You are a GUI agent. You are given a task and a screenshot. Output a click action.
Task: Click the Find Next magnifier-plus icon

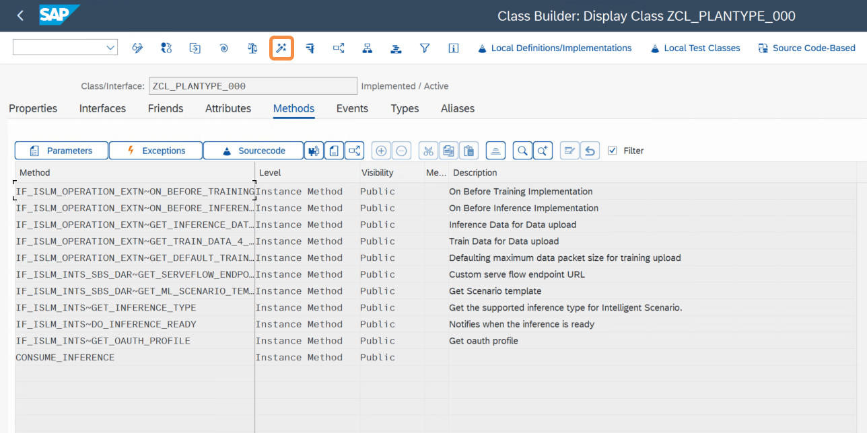pyautogui.click(x=543, y=151)
